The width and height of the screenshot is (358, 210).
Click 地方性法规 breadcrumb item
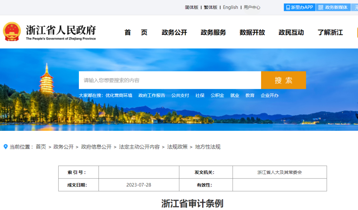point(208,147)
